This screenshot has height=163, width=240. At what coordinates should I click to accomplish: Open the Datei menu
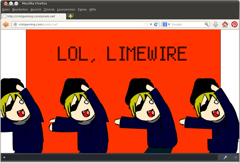[6, 9]
